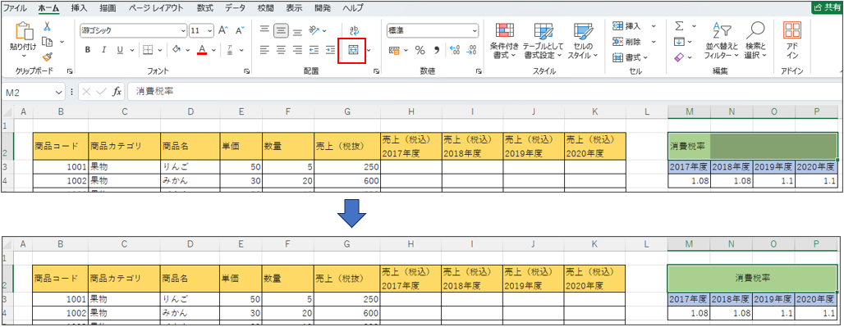
Task: Toggle Italic formatting
Action: point(103,50)
